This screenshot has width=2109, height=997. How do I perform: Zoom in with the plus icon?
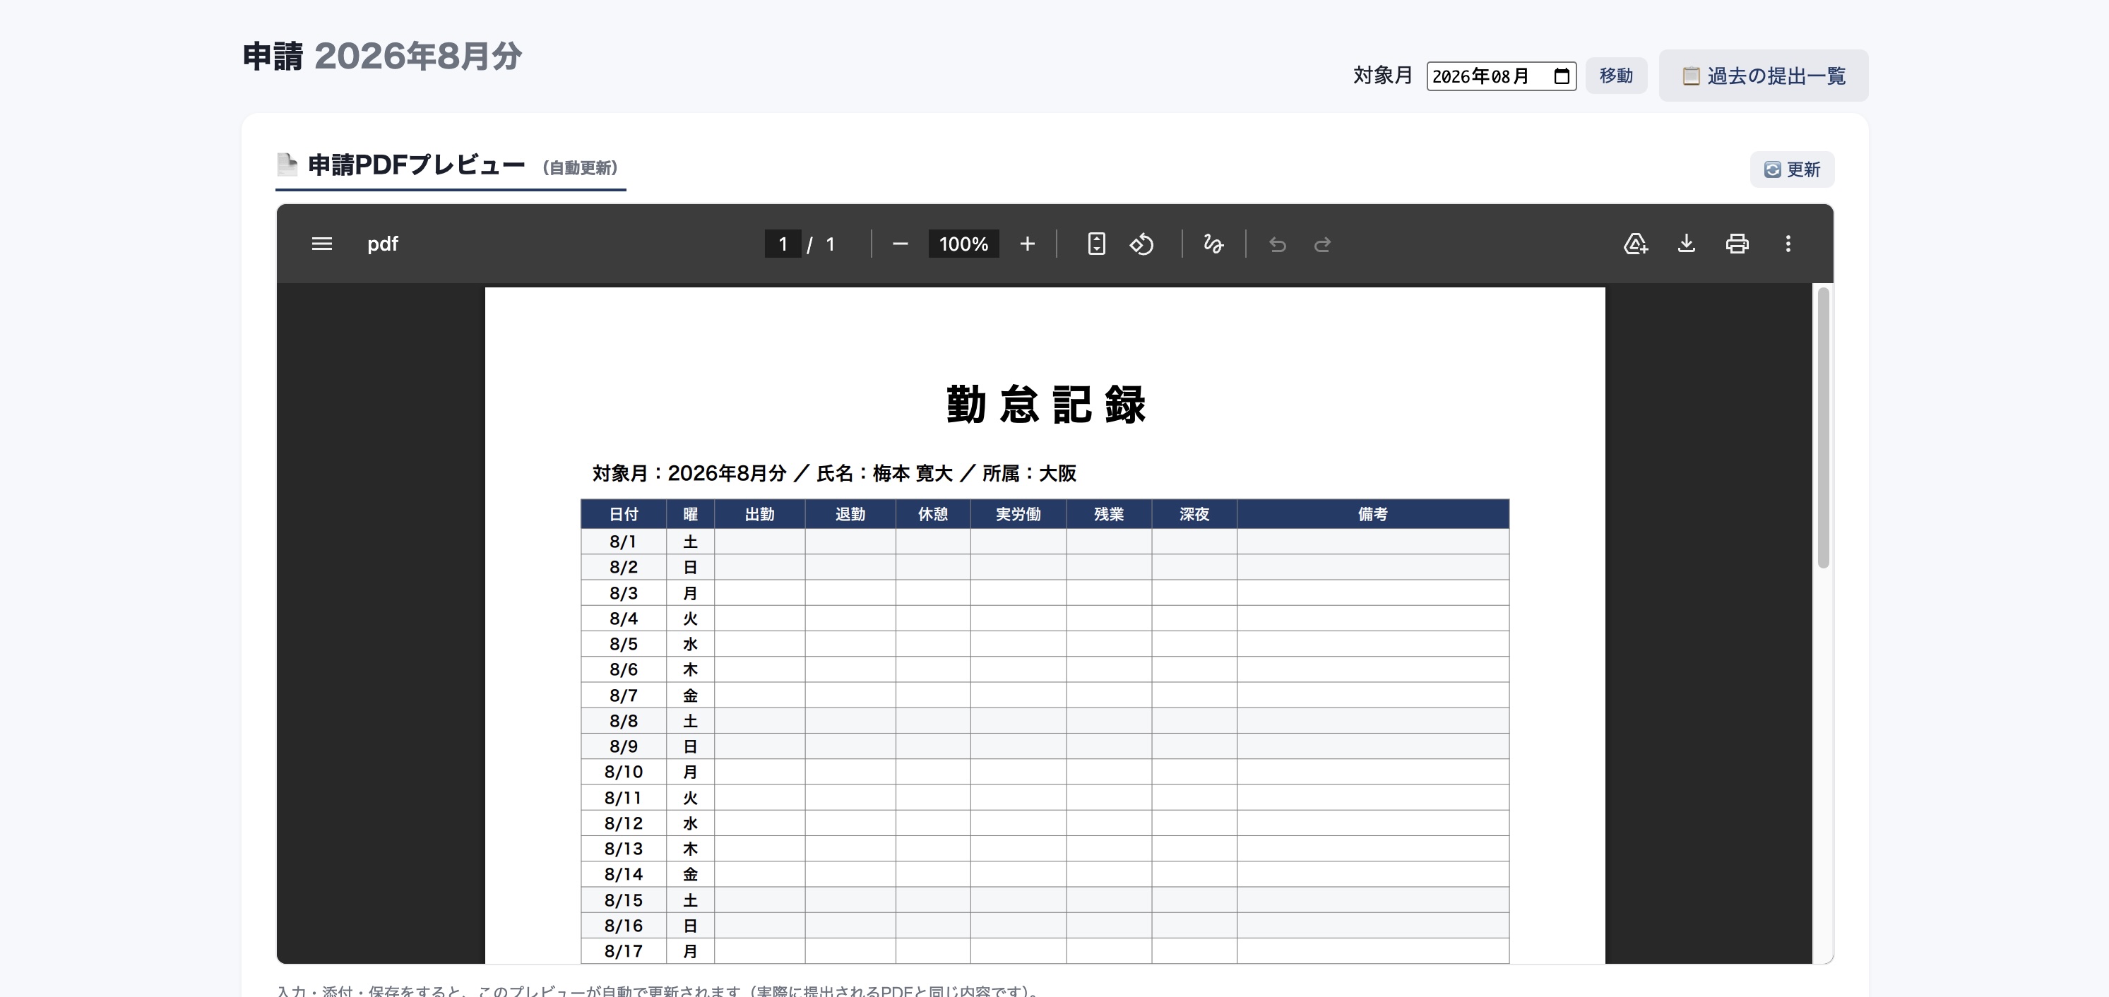[1028, 244]
